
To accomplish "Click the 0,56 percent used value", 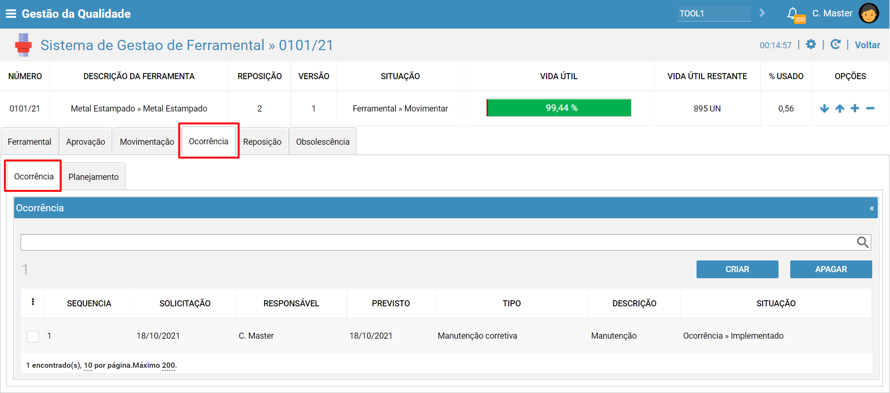I will pos(786,109).
